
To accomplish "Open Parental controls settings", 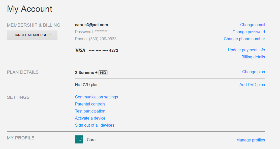I will tap(90, 104).
